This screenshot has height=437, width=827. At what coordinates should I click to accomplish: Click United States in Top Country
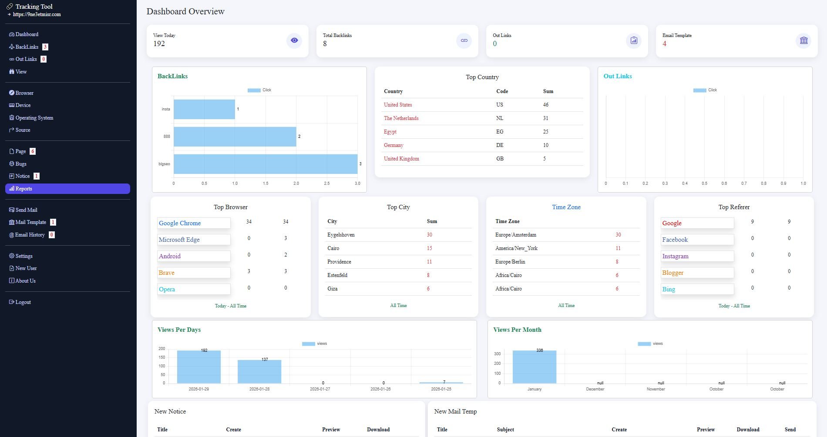[398, 105]
